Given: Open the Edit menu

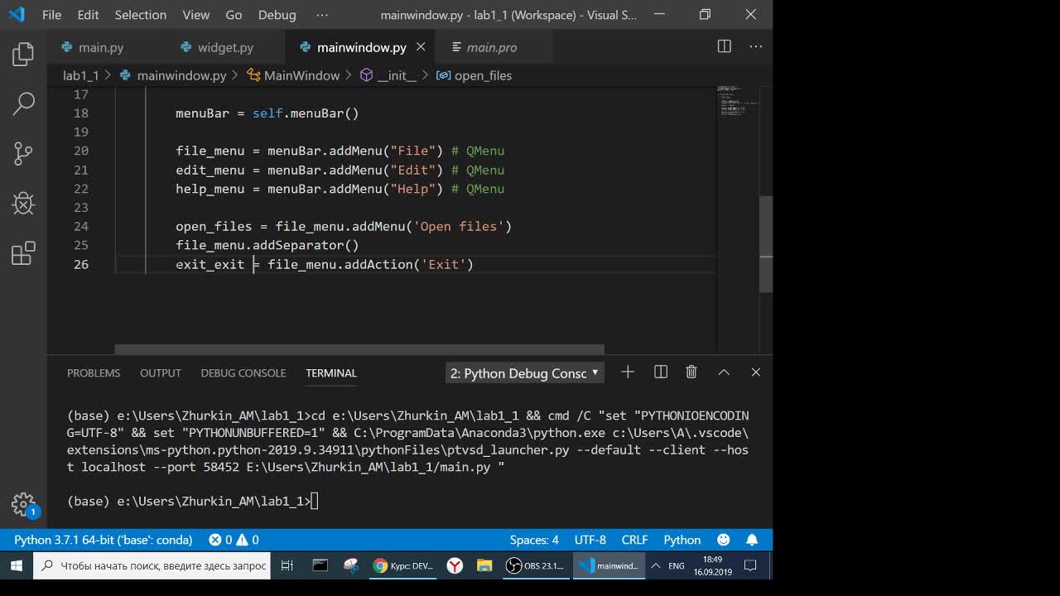Looking at the screenshot, I should pyautogui.click(x=88, y=15).
